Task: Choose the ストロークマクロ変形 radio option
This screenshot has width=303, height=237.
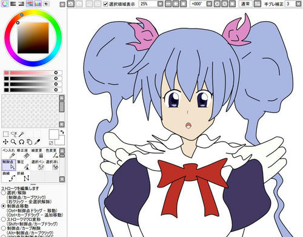Action: [4, 219]
